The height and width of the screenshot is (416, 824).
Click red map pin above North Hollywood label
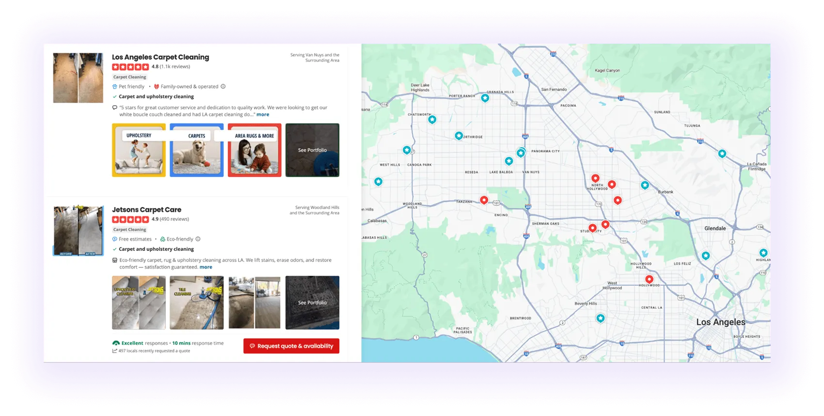coord(596,179)
